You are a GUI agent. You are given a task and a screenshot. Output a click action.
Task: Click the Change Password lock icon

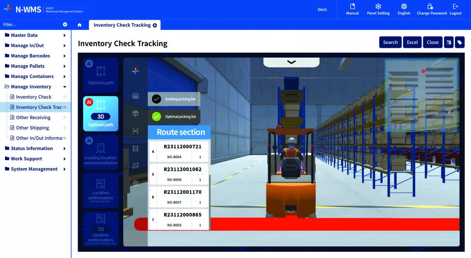[x=430, y=7]
